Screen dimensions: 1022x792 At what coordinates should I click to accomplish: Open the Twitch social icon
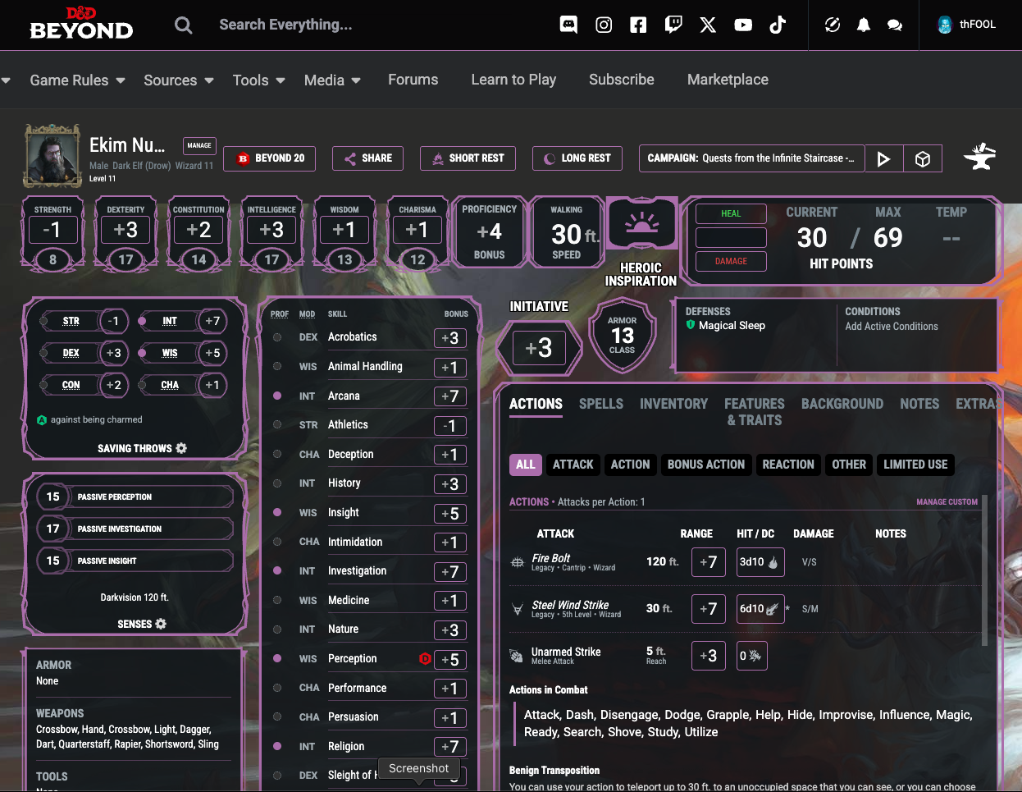coord(673,25)
